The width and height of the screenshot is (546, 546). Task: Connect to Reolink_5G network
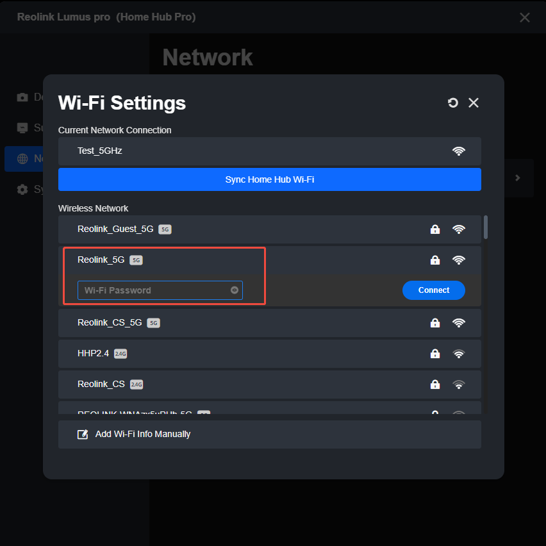click(433, 290)
